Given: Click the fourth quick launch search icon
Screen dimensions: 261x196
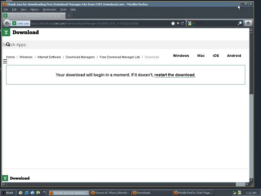Looking at the screenshot, I should (38, 193).
